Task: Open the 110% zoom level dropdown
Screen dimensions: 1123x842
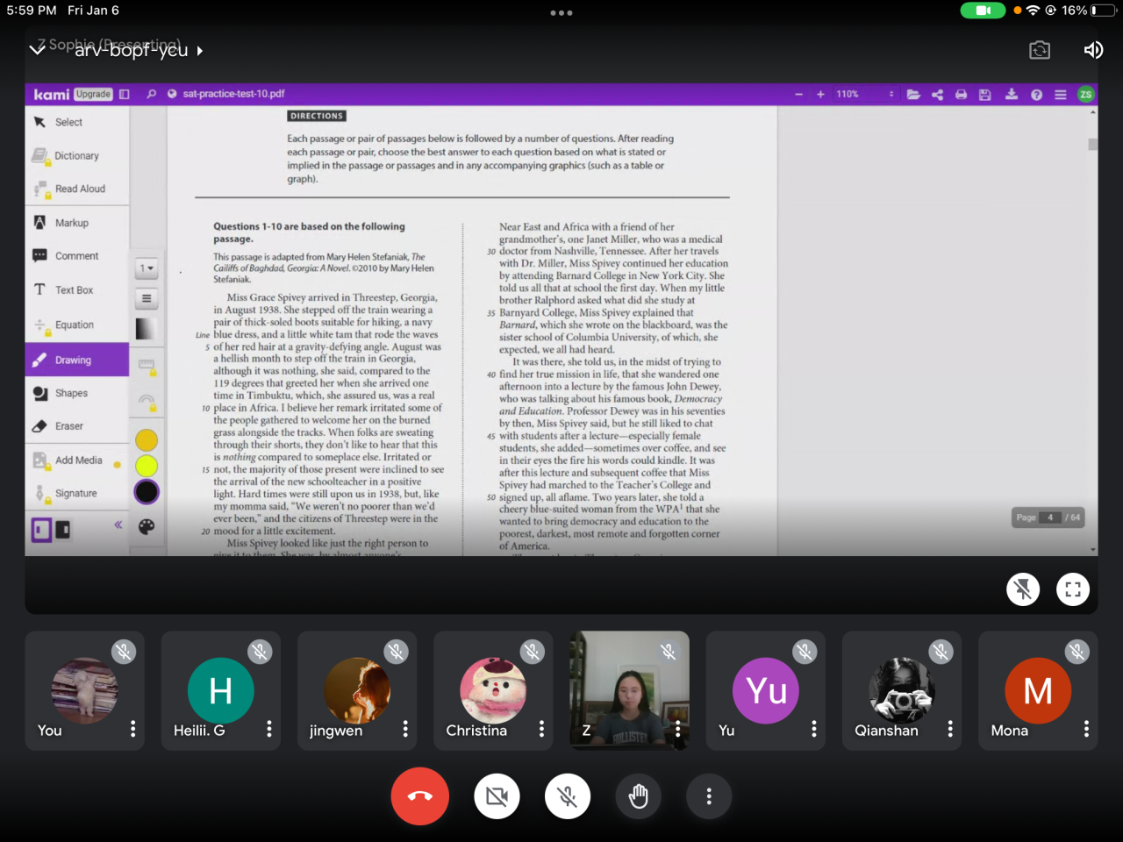Action: tap(864, 94)
